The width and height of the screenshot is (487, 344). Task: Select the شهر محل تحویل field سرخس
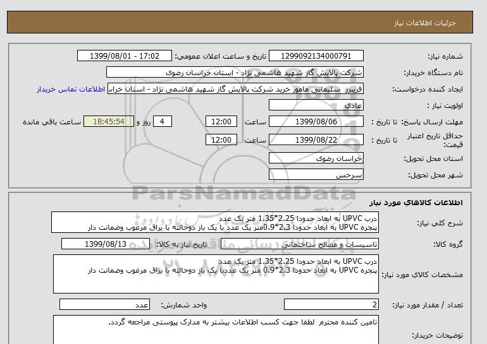point(317,175)
